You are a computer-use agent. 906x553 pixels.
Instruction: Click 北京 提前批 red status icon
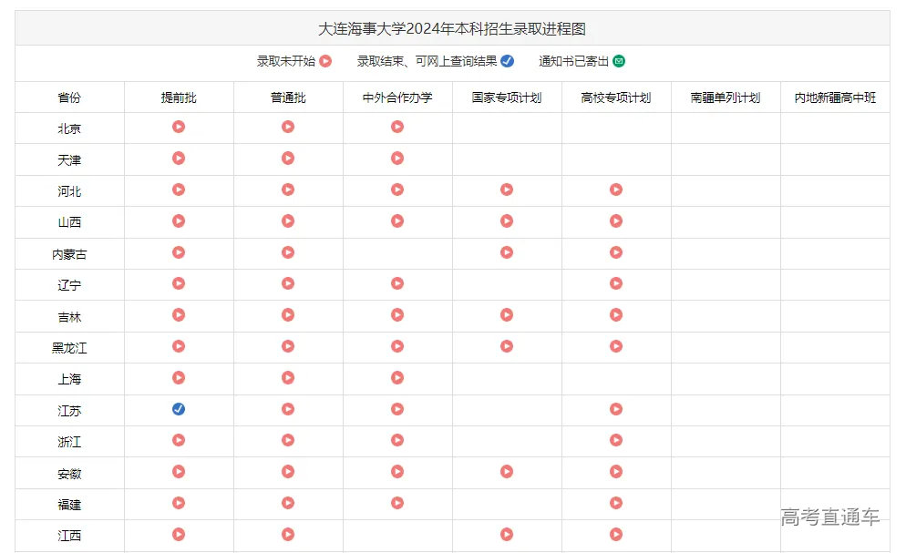point(179,127)
